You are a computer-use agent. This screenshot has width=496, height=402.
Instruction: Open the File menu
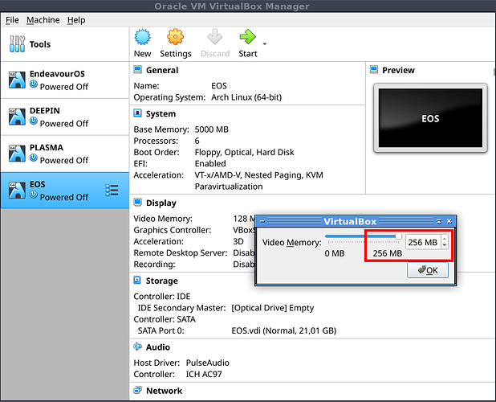tap(12, 19)
